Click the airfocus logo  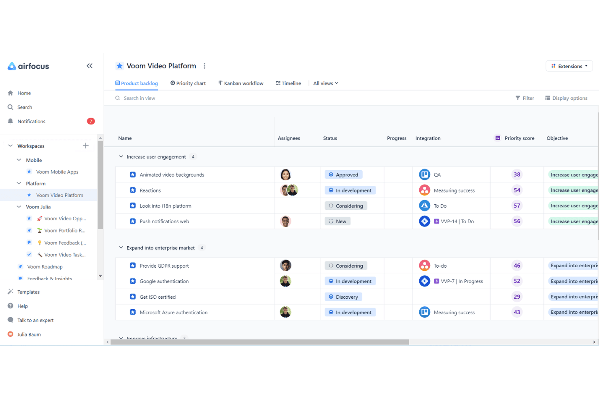[x=28, y=66]
